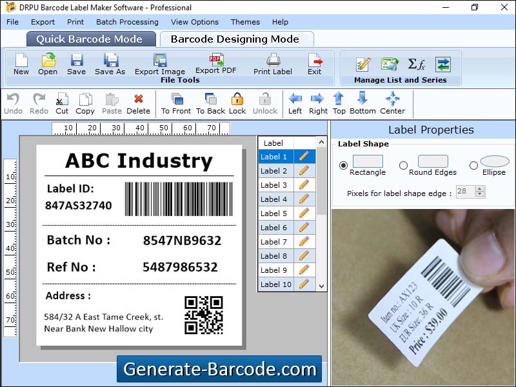This screenshot has height=387, width=516.
Task: Switch to Barcode Designing Mode tab
Action: tap(237, 39)
